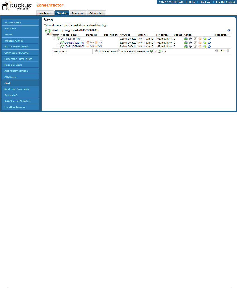Open All Events/Activities sidebar item

[20, 71]
